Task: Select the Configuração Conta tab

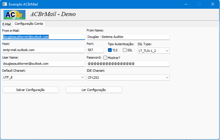Action: pos(29,24)
